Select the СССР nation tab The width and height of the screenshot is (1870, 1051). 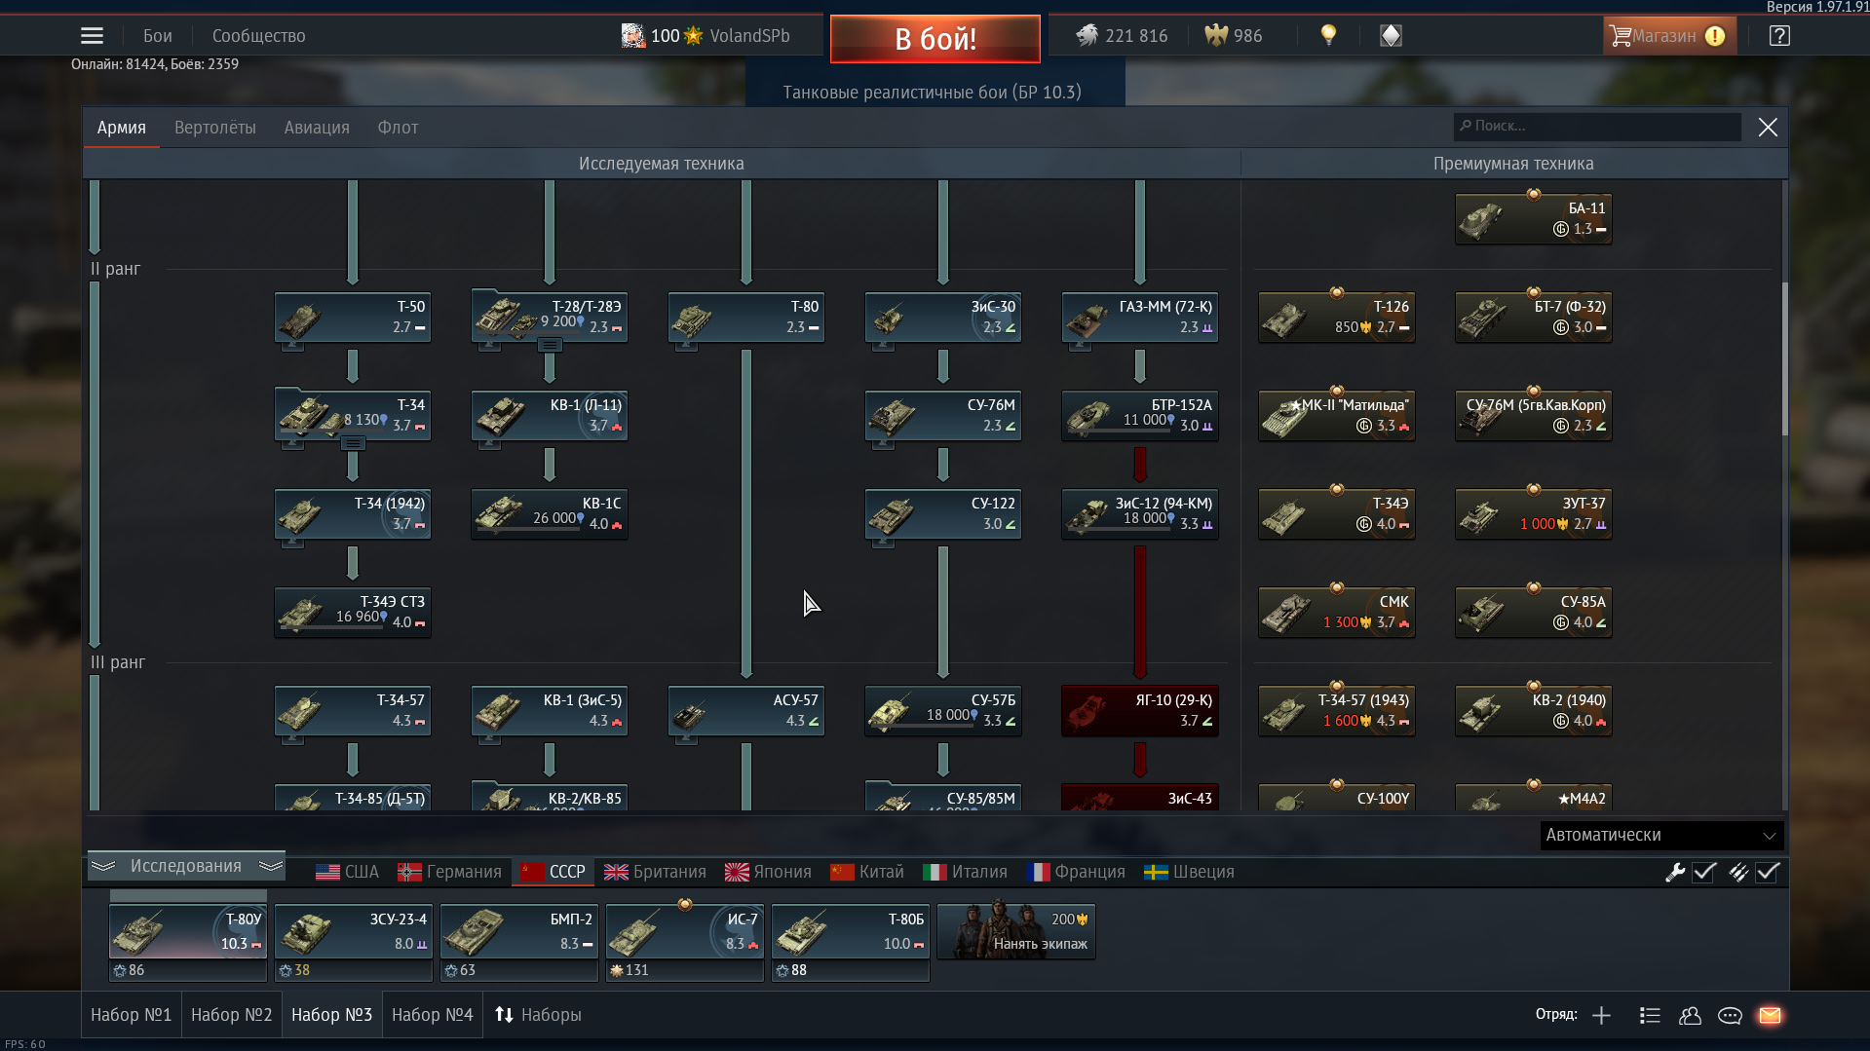click(x=553, y=872)
